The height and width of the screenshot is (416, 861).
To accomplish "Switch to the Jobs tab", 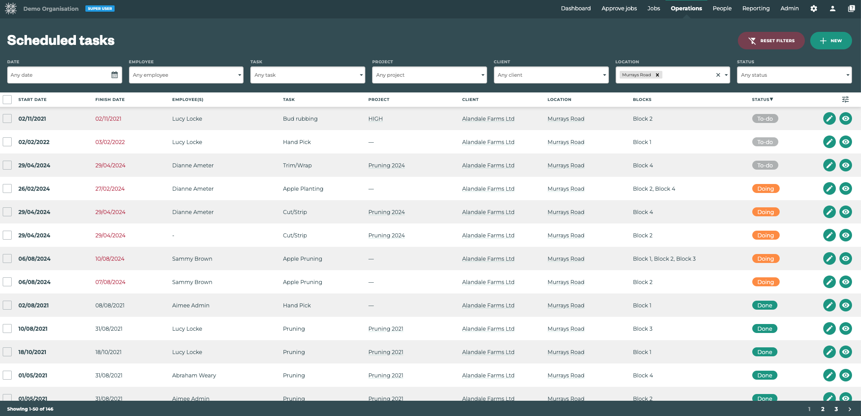I will (x=654, y=8).
